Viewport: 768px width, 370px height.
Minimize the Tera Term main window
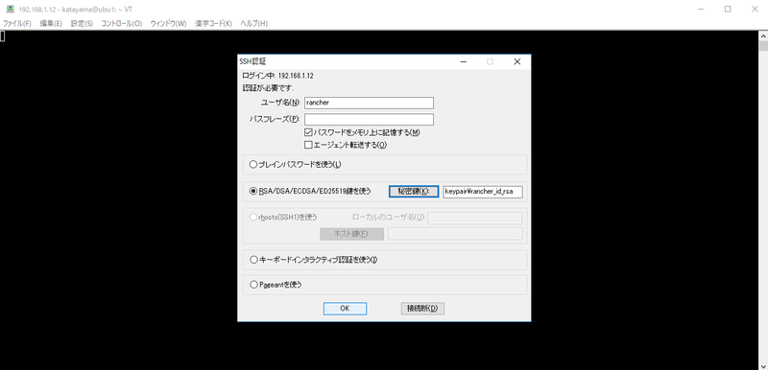pyautogui.click(x=702, y=9)
